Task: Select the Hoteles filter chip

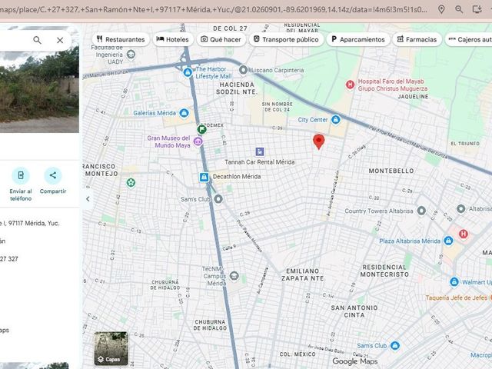Action: [173, 39]
